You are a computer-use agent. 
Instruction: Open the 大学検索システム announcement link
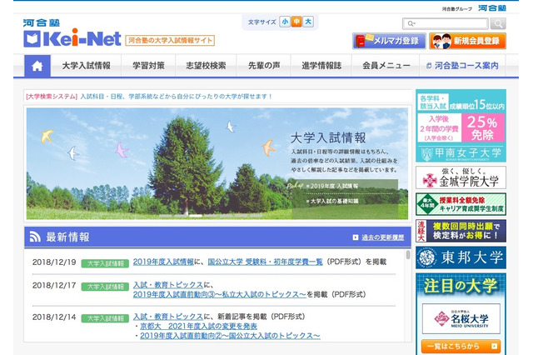(x=149, y=97)
